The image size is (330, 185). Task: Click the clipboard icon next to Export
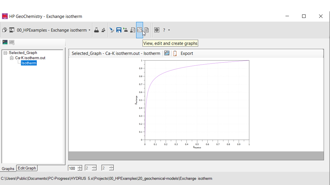click(175, 53)
